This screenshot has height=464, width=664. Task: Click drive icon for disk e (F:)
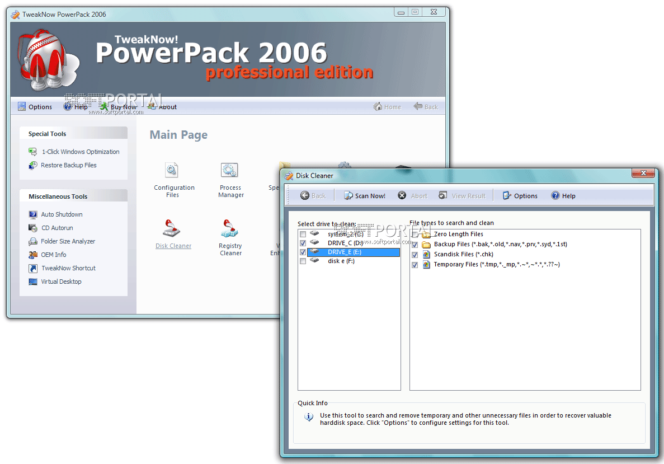pyautogui.click(x=314, y=261)
